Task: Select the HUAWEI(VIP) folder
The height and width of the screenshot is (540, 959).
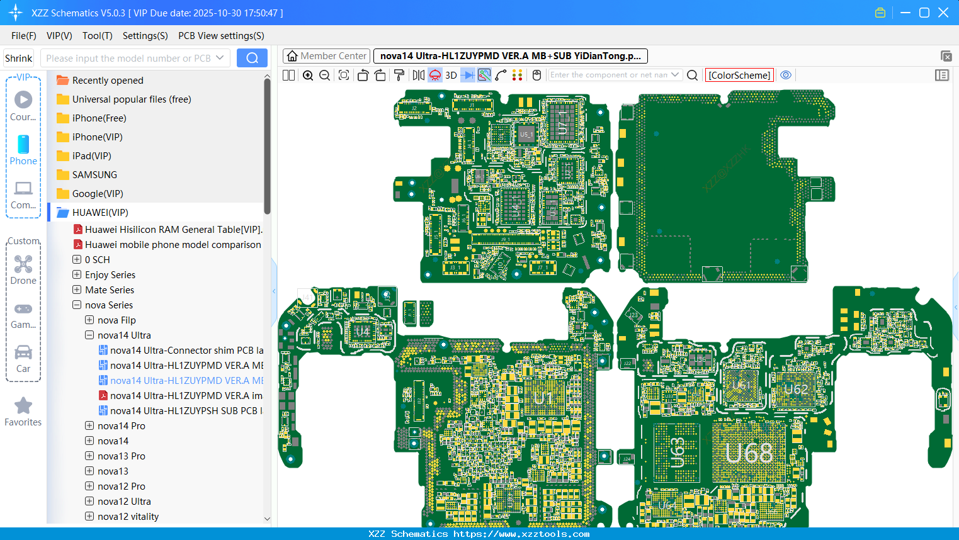Action: tap(100, 212)
